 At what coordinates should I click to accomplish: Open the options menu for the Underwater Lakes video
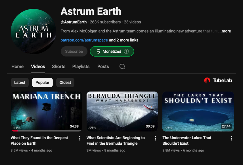click(232, 138)
